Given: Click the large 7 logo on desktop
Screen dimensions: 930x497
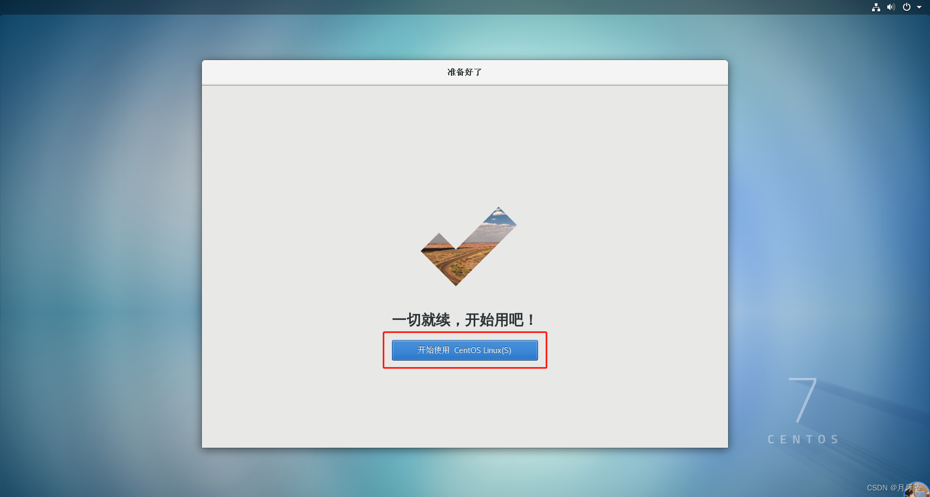Looking at the screenshot, I should 803,400.
